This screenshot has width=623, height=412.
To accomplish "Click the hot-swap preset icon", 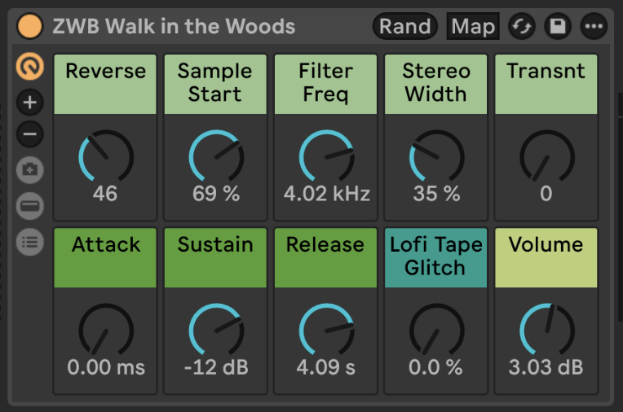I will 522,26.
